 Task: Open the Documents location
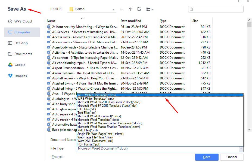pyautogui.click(x=20, y=54)
